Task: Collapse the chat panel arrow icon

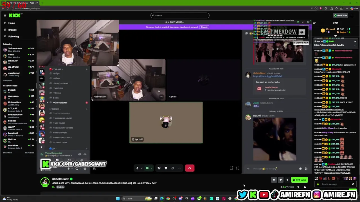Action: pos(314,23)
